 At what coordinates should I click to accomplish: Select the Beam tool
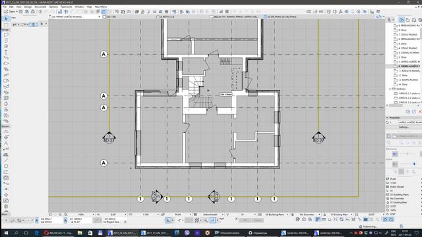pyautogui.click(x=6, y=58)
